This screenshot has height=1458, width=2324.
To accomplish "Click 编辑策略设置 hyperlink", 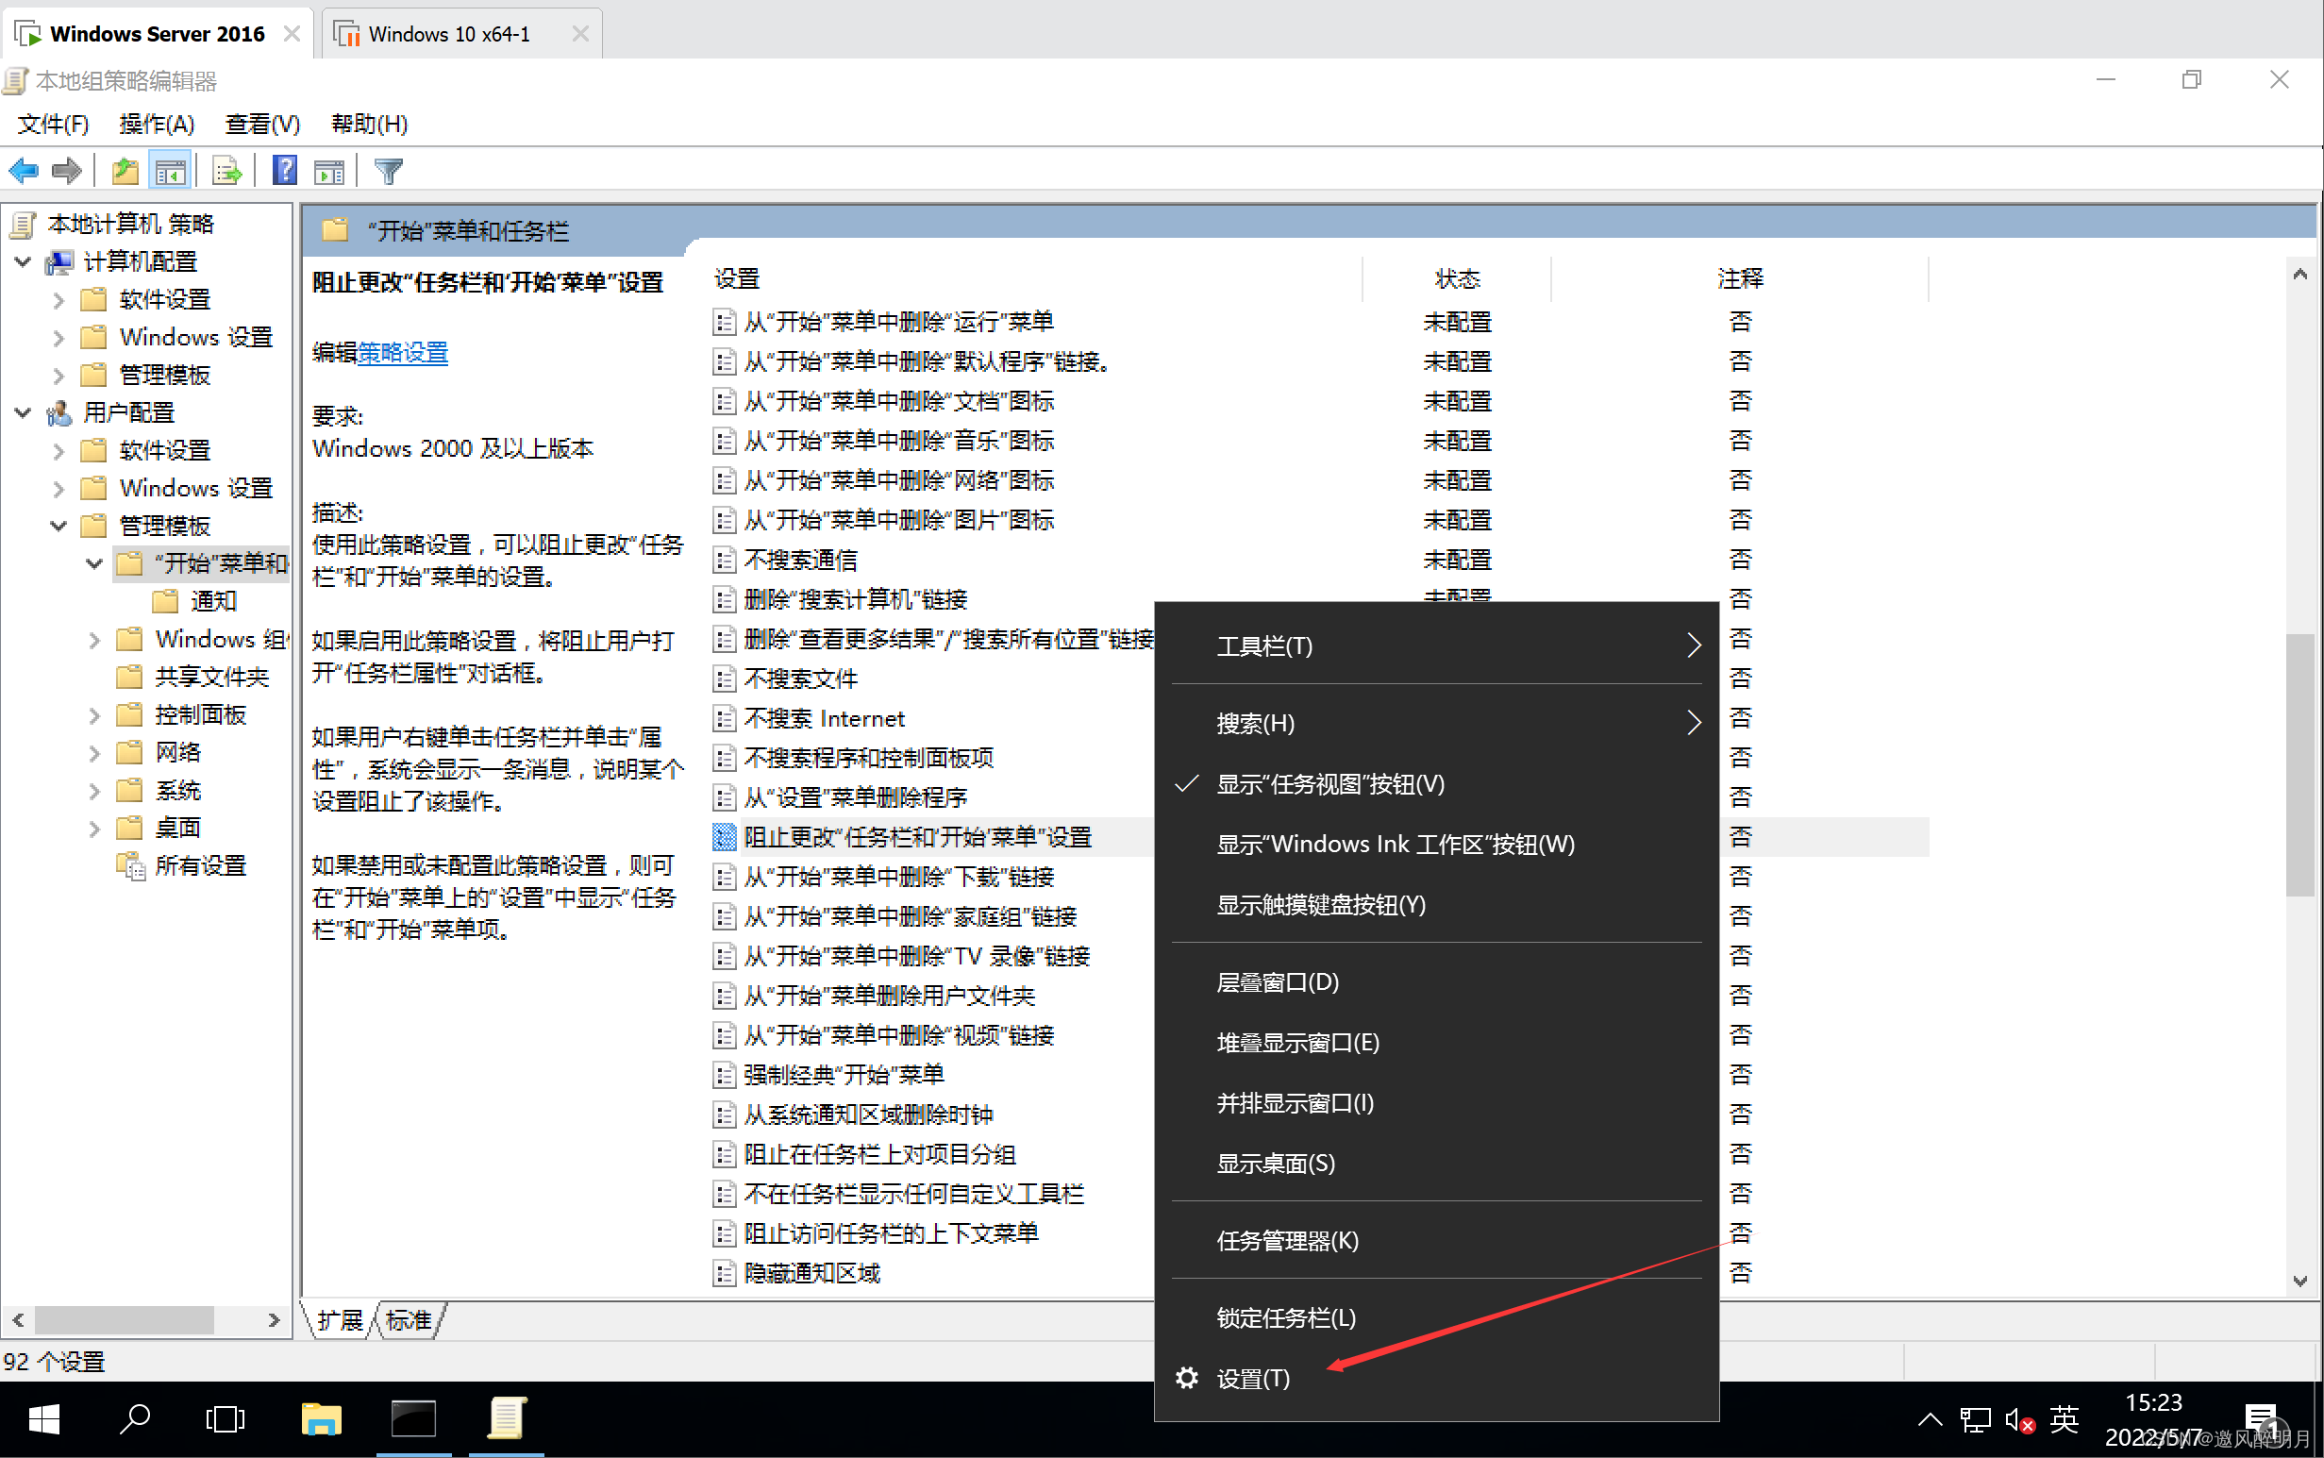I will pos(401,351).
